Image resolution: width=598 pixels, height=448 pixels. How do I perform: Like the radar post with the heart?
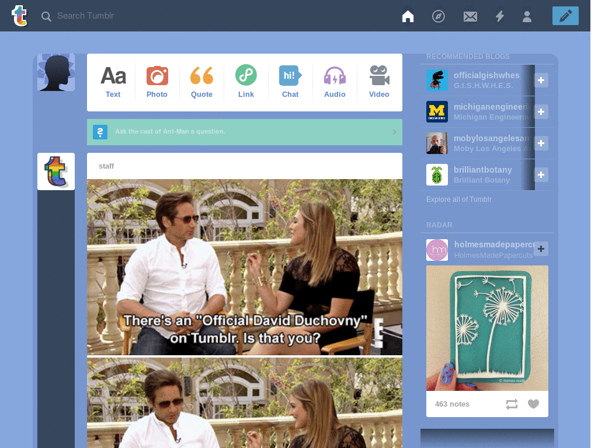pyautogui.click(x=534, y=404)
